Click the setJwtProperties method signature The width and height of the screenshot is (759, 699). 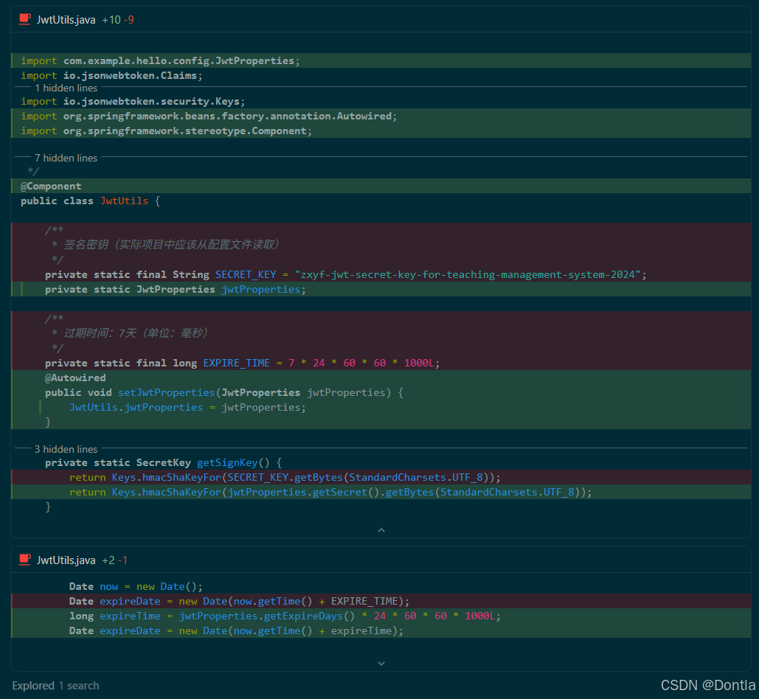pos(381,392)
